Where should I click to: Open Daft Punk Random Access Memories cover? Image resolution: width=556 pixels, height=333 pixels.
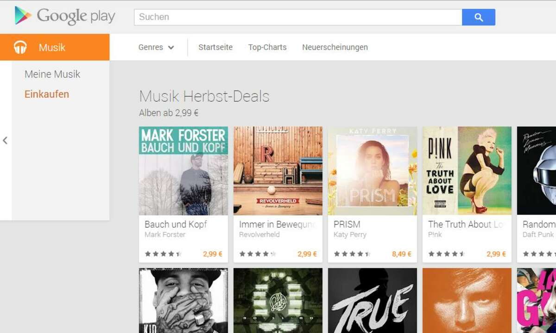(x=537, y=171)
